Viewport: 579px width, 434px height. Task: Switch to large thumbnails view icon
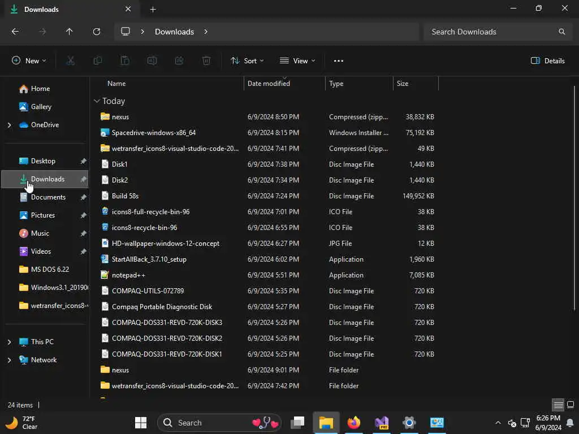tap(571, 405)
